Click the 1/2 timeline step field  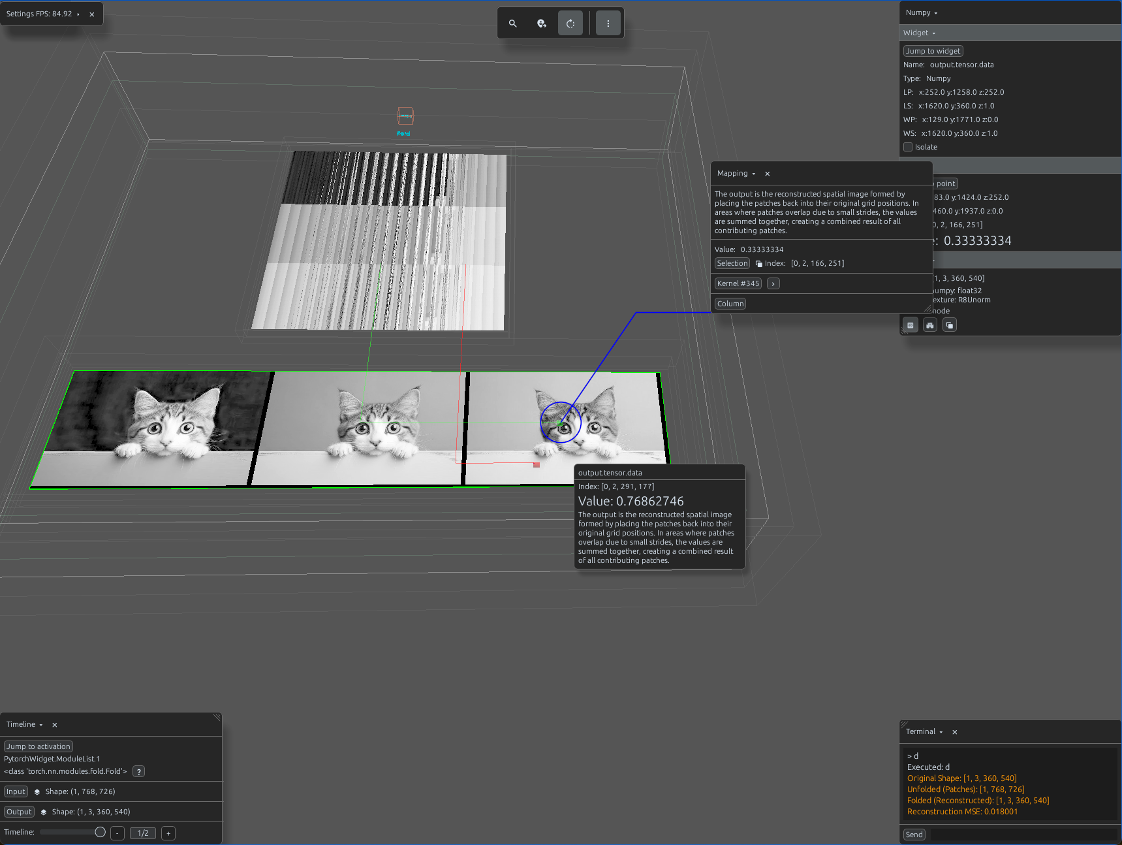(x=143, y=833)
